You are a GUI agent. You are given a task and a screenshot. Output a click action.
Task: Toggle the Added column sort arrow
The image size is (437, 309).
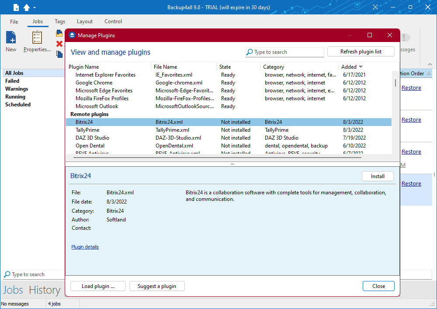[361, 67]
